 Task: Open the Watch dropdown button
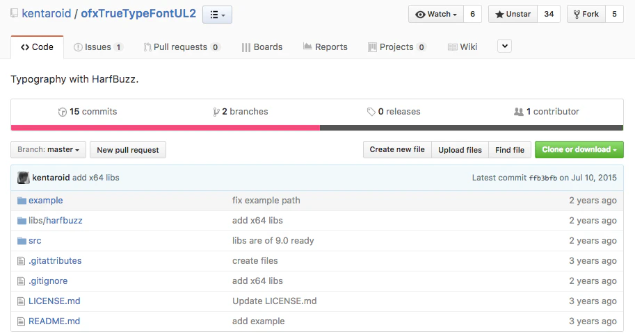pos(436,14)
